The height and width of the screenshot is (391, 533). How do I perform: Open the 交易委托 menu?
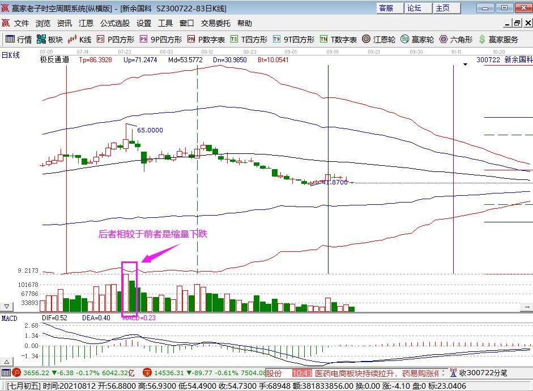pos(215,23)
